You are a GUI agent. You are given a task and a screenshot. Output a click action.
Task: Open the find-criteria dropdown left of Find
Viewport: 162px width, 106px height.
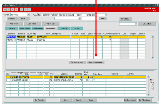[79, 19]
